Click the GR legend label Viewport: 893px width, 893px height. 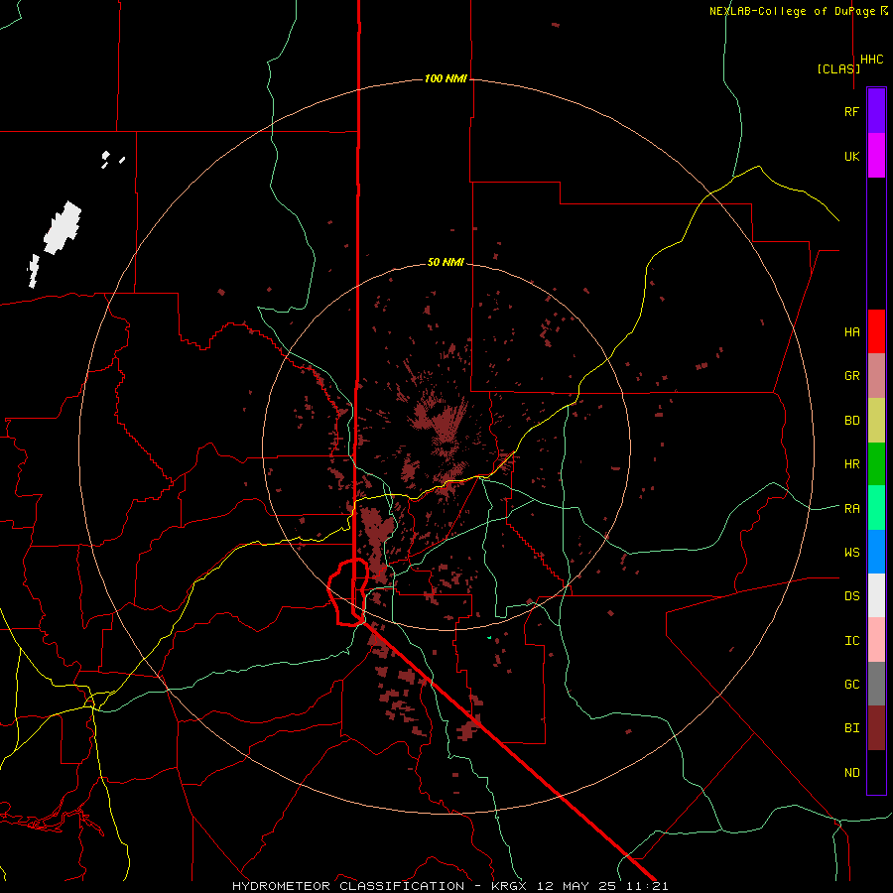(x=851, y=376)
